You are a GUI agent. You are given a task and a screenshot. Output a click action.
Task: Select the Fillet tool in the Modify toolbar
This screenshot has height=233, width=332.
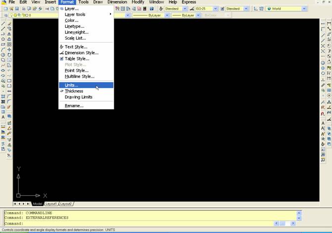(x=9, y=102)
